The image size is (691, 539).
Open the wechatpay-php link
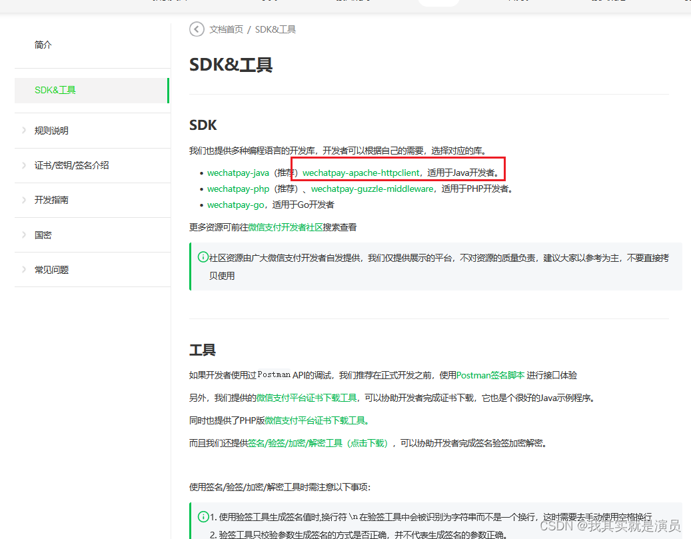[238, 189]
